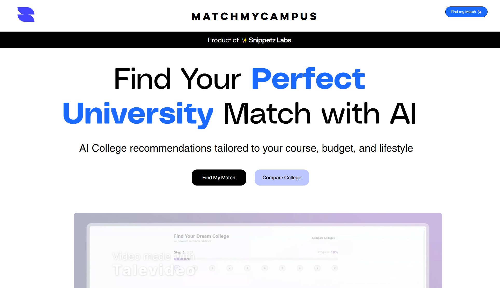This screenshot has width=500, height=288.
Task: Select step 6 circle in the video preview
Action: [x=265, y=268]
